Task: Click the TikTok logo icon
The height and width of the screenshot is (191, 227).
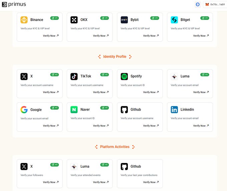Action: point(74,76)
